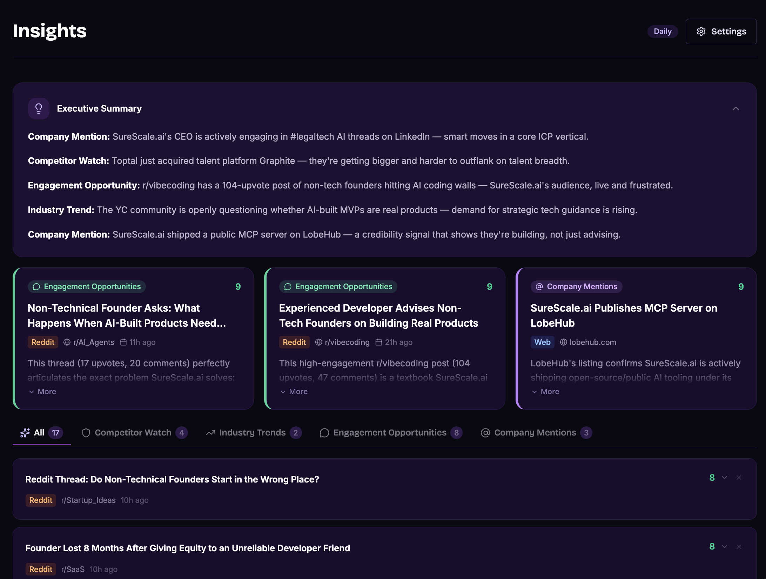Click the Reddit badge on the r/SaaS item
The image size is (766, 579).
coord(41,569)
